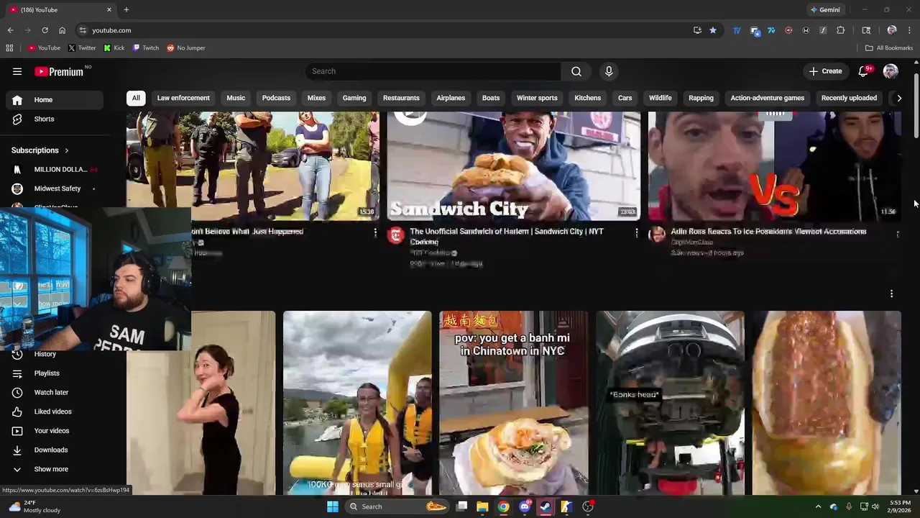Open the Midwest Safety subscription channel
Screen dimensions: 920x518
click(x=55, y=188)
